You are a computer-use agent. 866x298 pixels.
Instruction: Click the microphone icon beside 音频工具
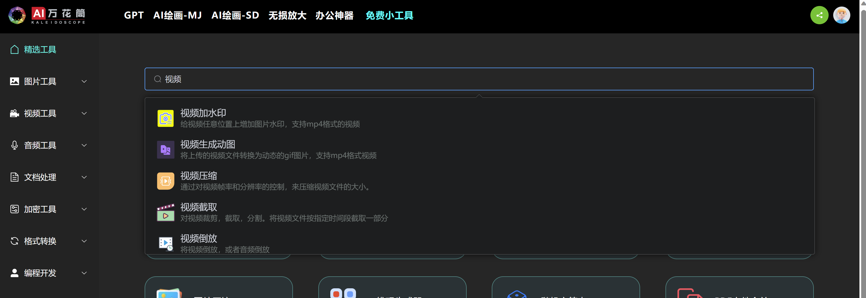point(15,145)
